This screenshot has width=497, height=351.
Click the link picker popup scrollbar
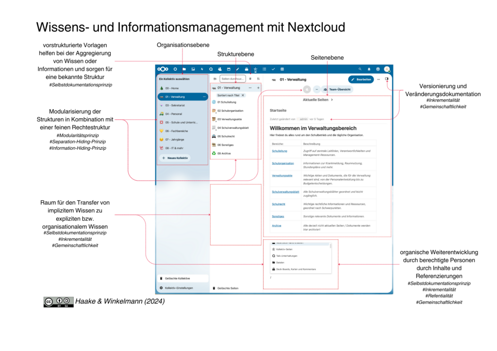331,246
